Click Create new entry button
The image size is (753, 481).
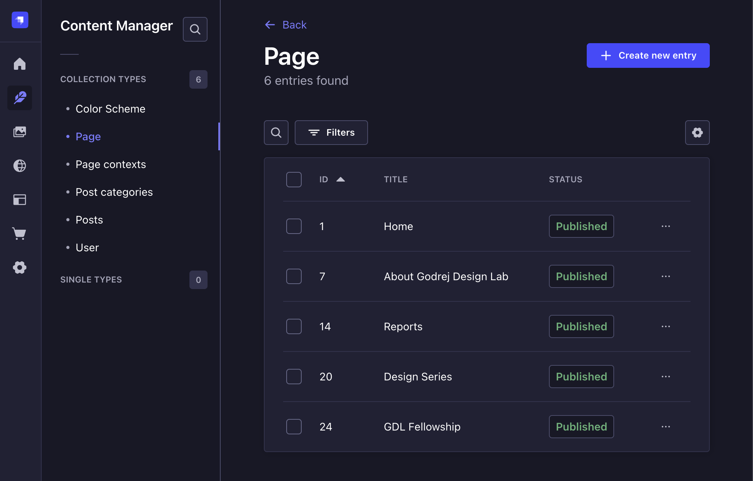[x=648, y=55]
